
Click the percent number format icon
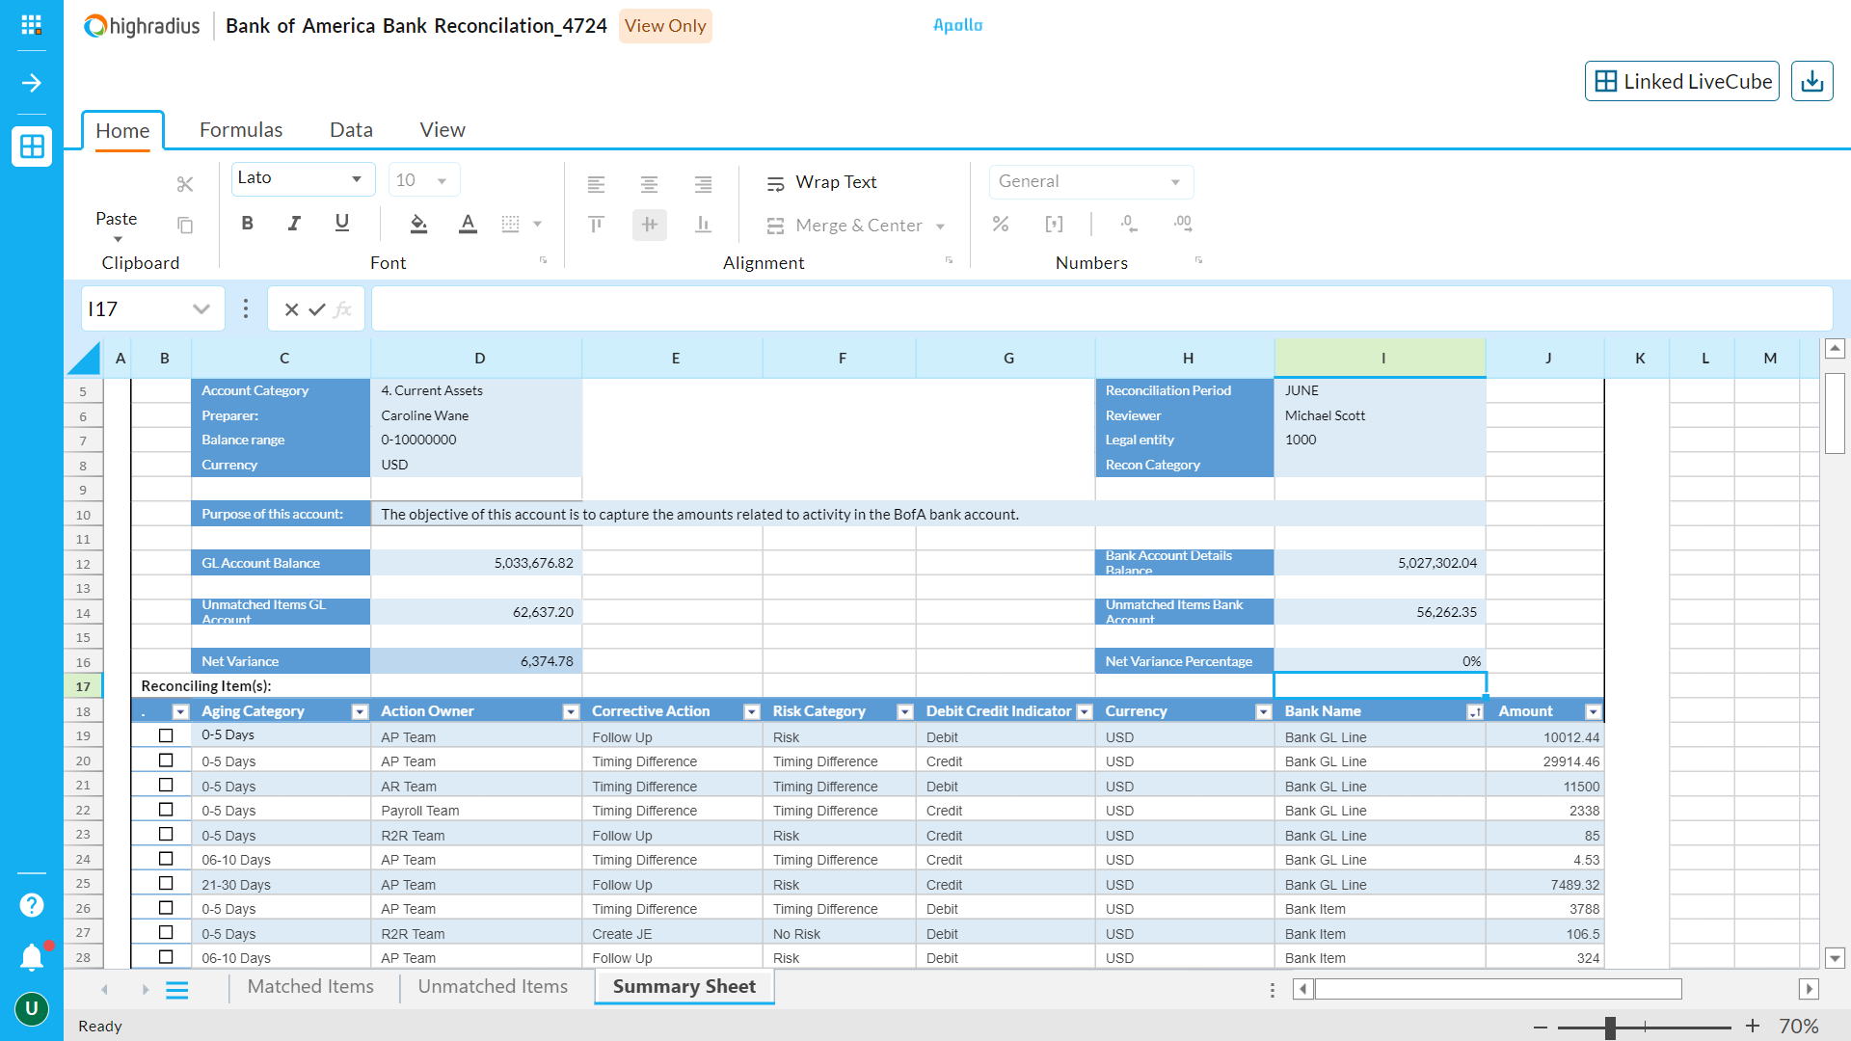1001,224
